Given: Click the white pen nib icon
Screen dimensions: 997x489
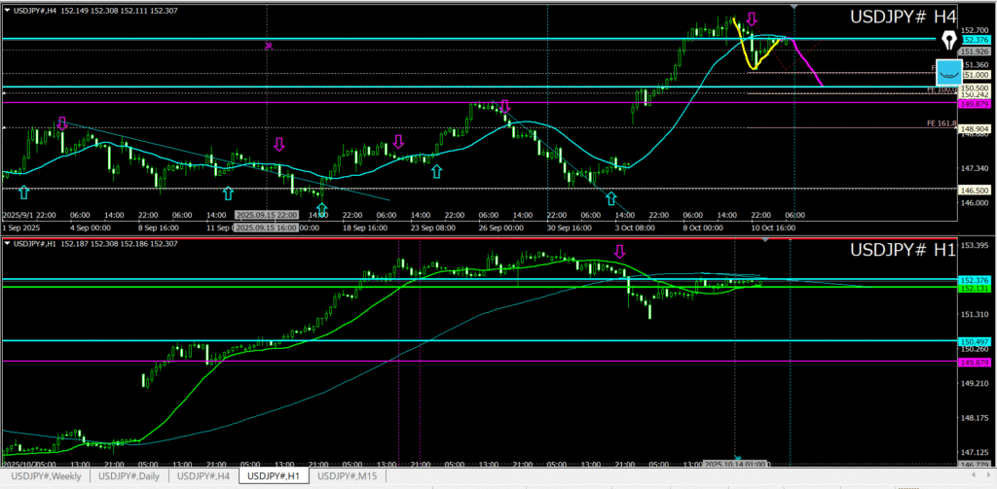Looking at the screenshot, I should tap(949, 40).
